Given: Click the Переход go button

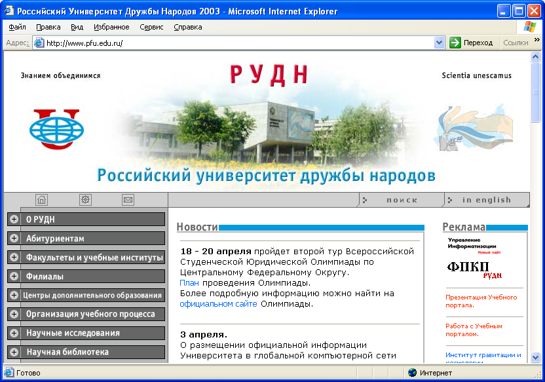Looking at the screenshot, I should point(472,43).
